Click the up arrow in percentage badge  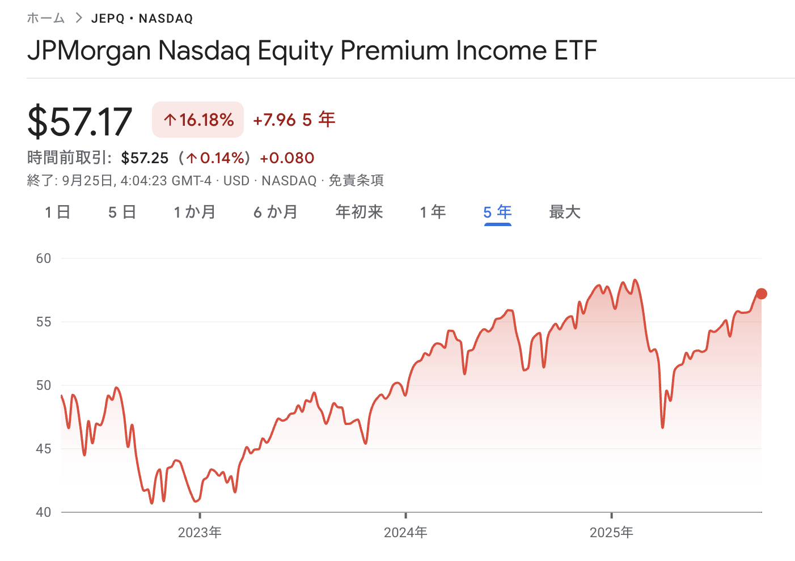(x=170, y=120)
